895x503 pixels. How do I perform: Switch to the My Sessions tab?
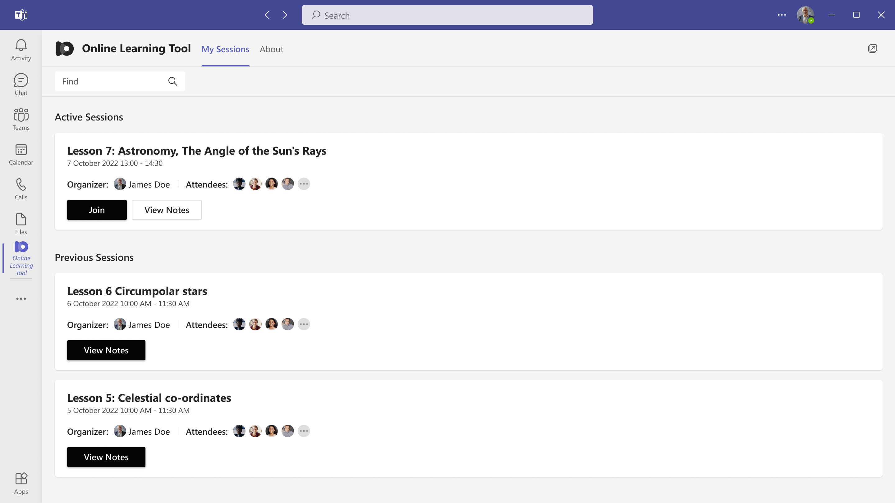[x=225, y=49]
